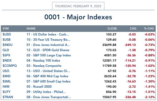Click the $UTY symbol link

(7, 92)
